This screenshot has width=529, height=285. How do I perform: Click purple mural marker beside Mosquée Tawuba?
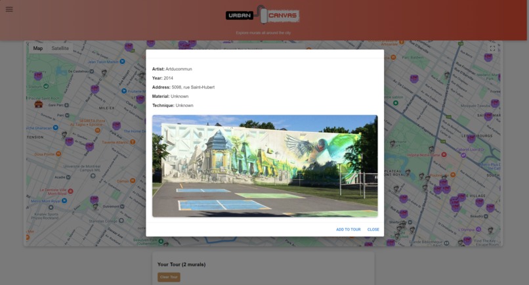click(x=495, y=103)
